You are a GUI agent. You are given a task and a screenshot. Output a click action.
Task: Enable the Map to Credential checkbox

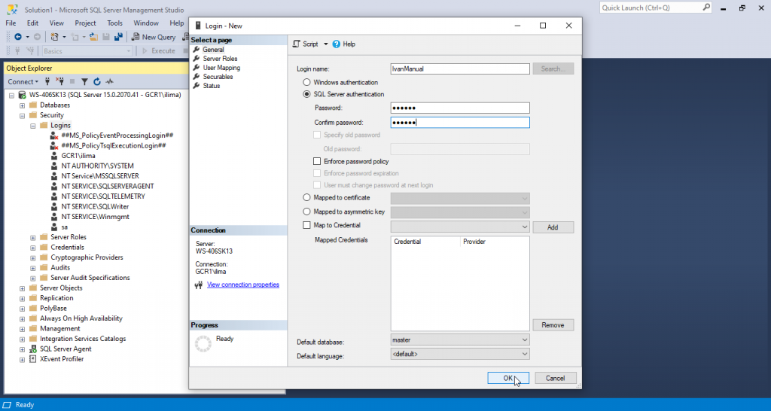tap(307, 225)
